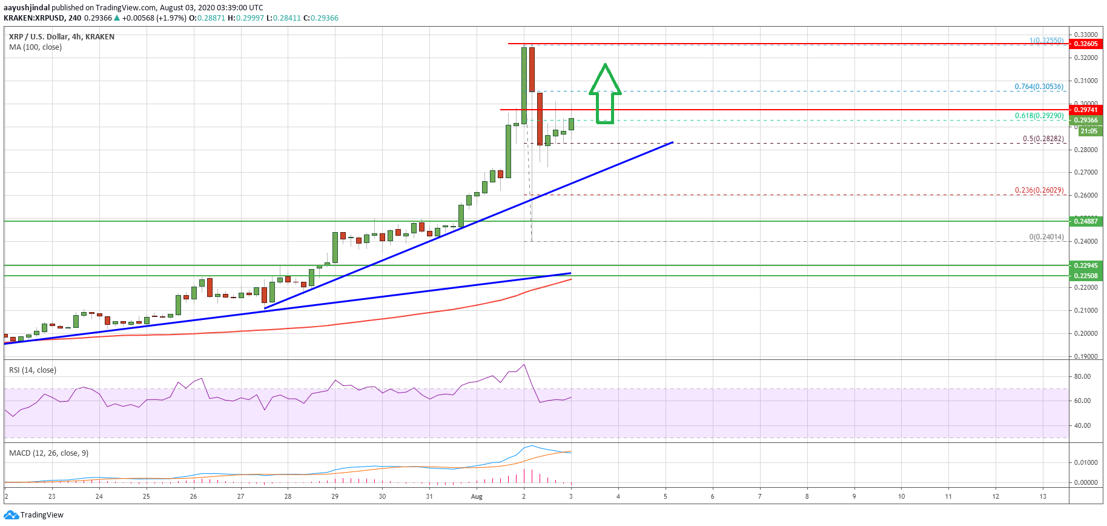Click the KRAKEN:XRPUSD, 240 symbol text

click(42, 18)
